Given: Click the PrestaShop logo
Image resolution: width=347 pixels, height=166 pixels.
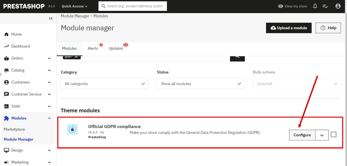Looking at the screenshot, I should click(24, 6).
